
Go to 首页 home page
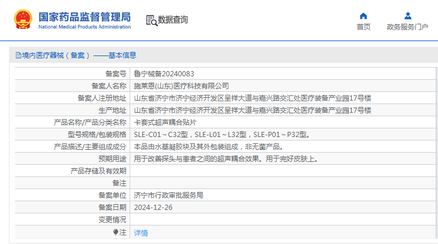click(363, 27)
